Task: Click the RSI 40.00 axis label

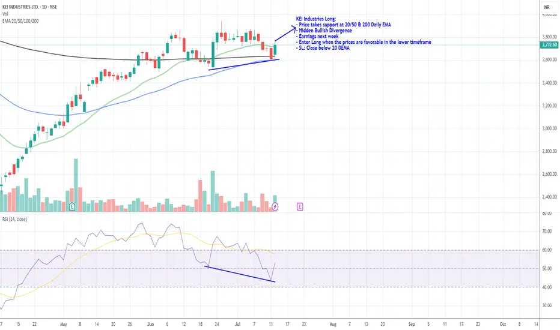Action: (547, 287)
